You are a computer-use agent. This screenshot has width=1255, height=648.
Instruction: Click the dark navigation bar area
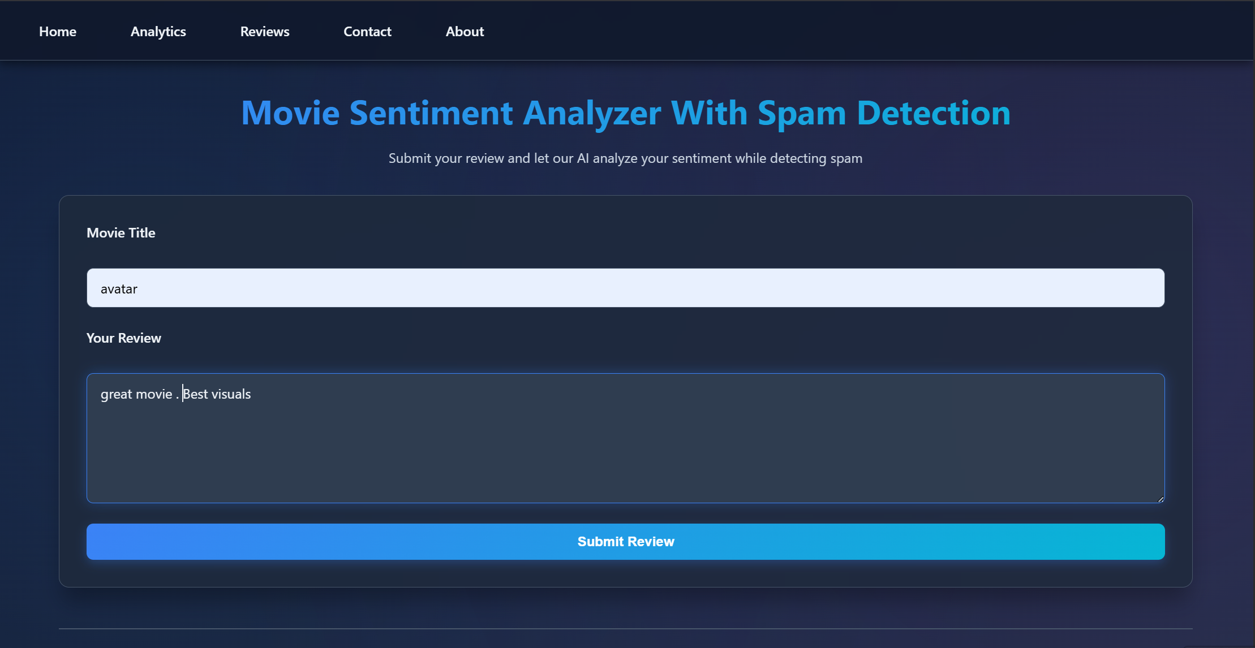pyautogui.click(x=849, y=31)
